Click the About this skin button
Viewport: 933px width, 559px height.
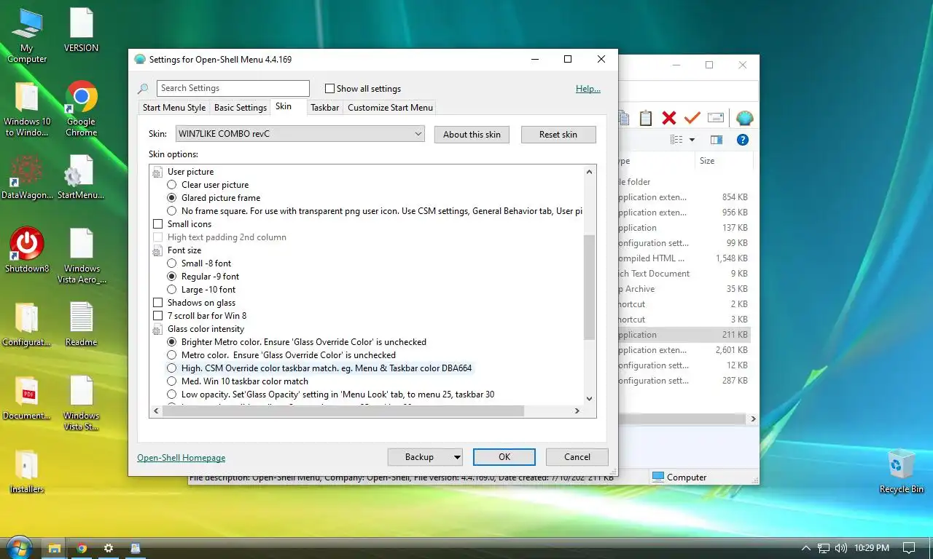click(472, 135)
